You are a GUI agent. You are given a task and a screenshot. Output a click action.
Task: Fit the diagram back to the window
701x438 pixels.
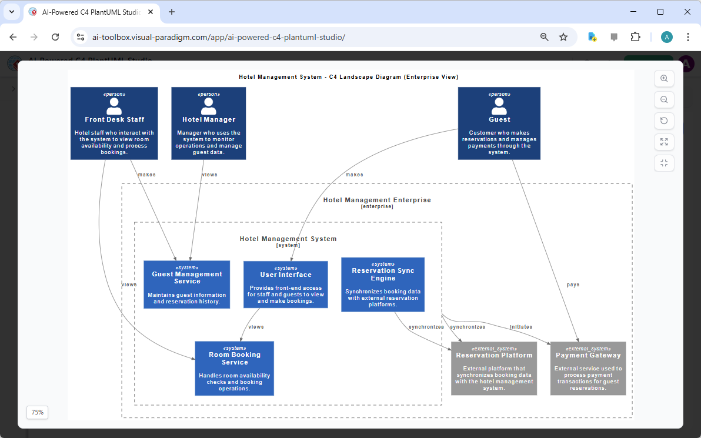[x=664, y=163]
